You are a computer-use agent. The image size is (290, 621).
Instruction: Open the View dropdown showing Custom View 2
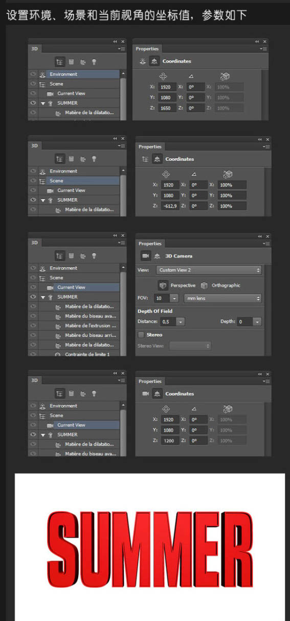[x=209, y=270]
